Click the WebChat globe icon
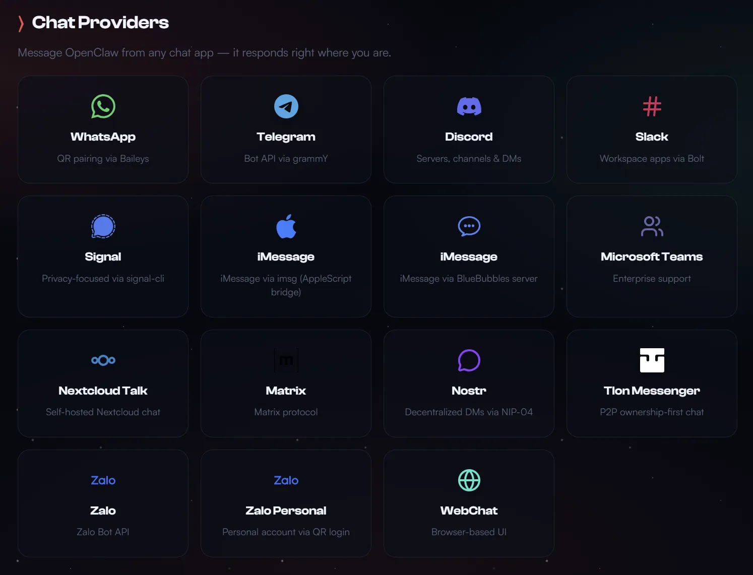Viewport: 753px width, 575px height. (x=469, y=480)
